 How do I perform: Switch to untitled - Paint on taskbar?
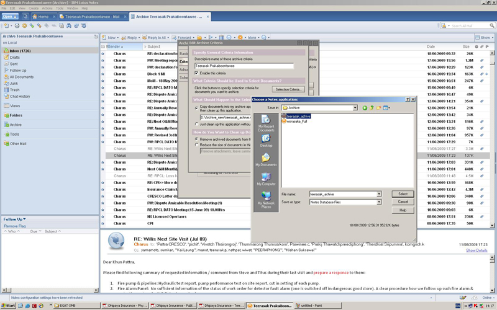pos(318,306)
